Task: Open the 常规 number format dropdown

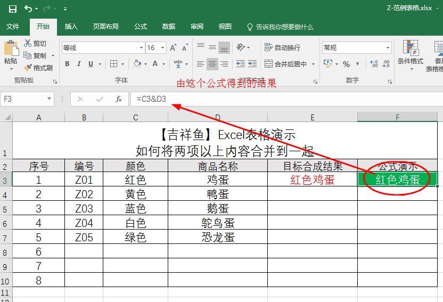Action: [x=388, y=48]
